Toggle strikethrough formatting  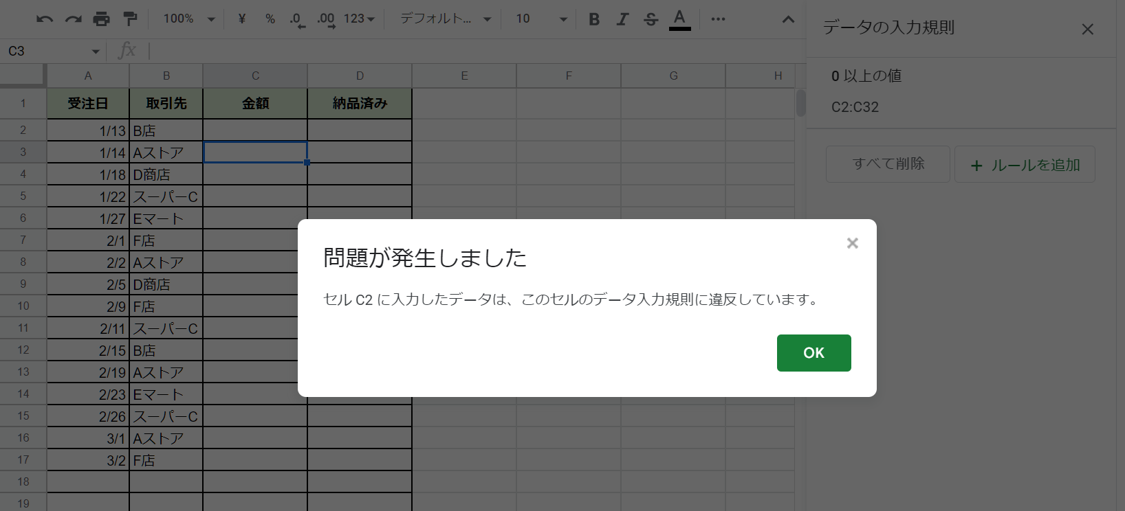[x=651, y=19]
